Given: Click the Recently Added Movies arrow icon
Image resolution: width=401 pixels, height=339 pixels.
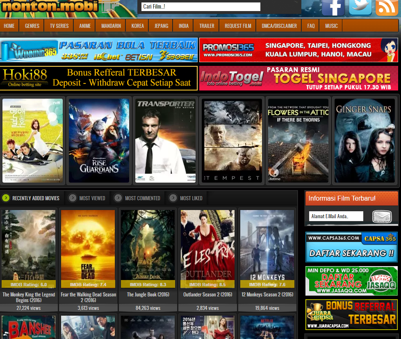Looking at the screenshot, I should pos(6,198).
